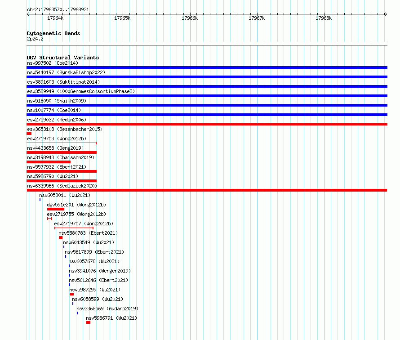Click the Cytogenetic Bands track title

tap(53, 33)
